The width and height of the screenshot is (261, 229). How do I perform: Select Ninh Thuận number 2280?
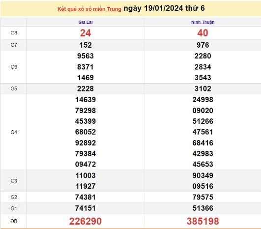pos(203,56)
